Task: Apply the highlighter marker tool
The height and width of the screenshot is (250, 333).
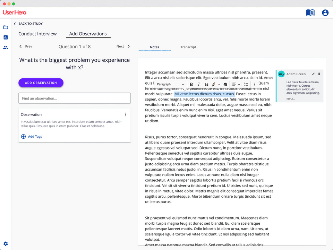Action: tap(214, 84)
